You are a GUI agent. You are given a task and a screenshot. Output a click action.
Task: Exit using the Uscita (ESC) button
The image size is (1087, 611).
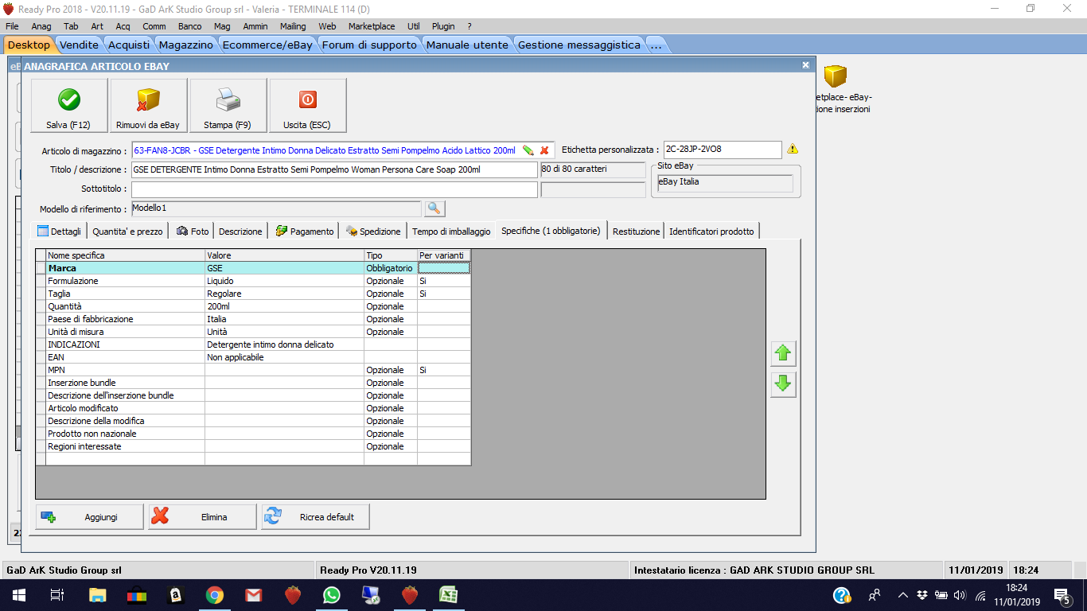(x=308, y=105)
